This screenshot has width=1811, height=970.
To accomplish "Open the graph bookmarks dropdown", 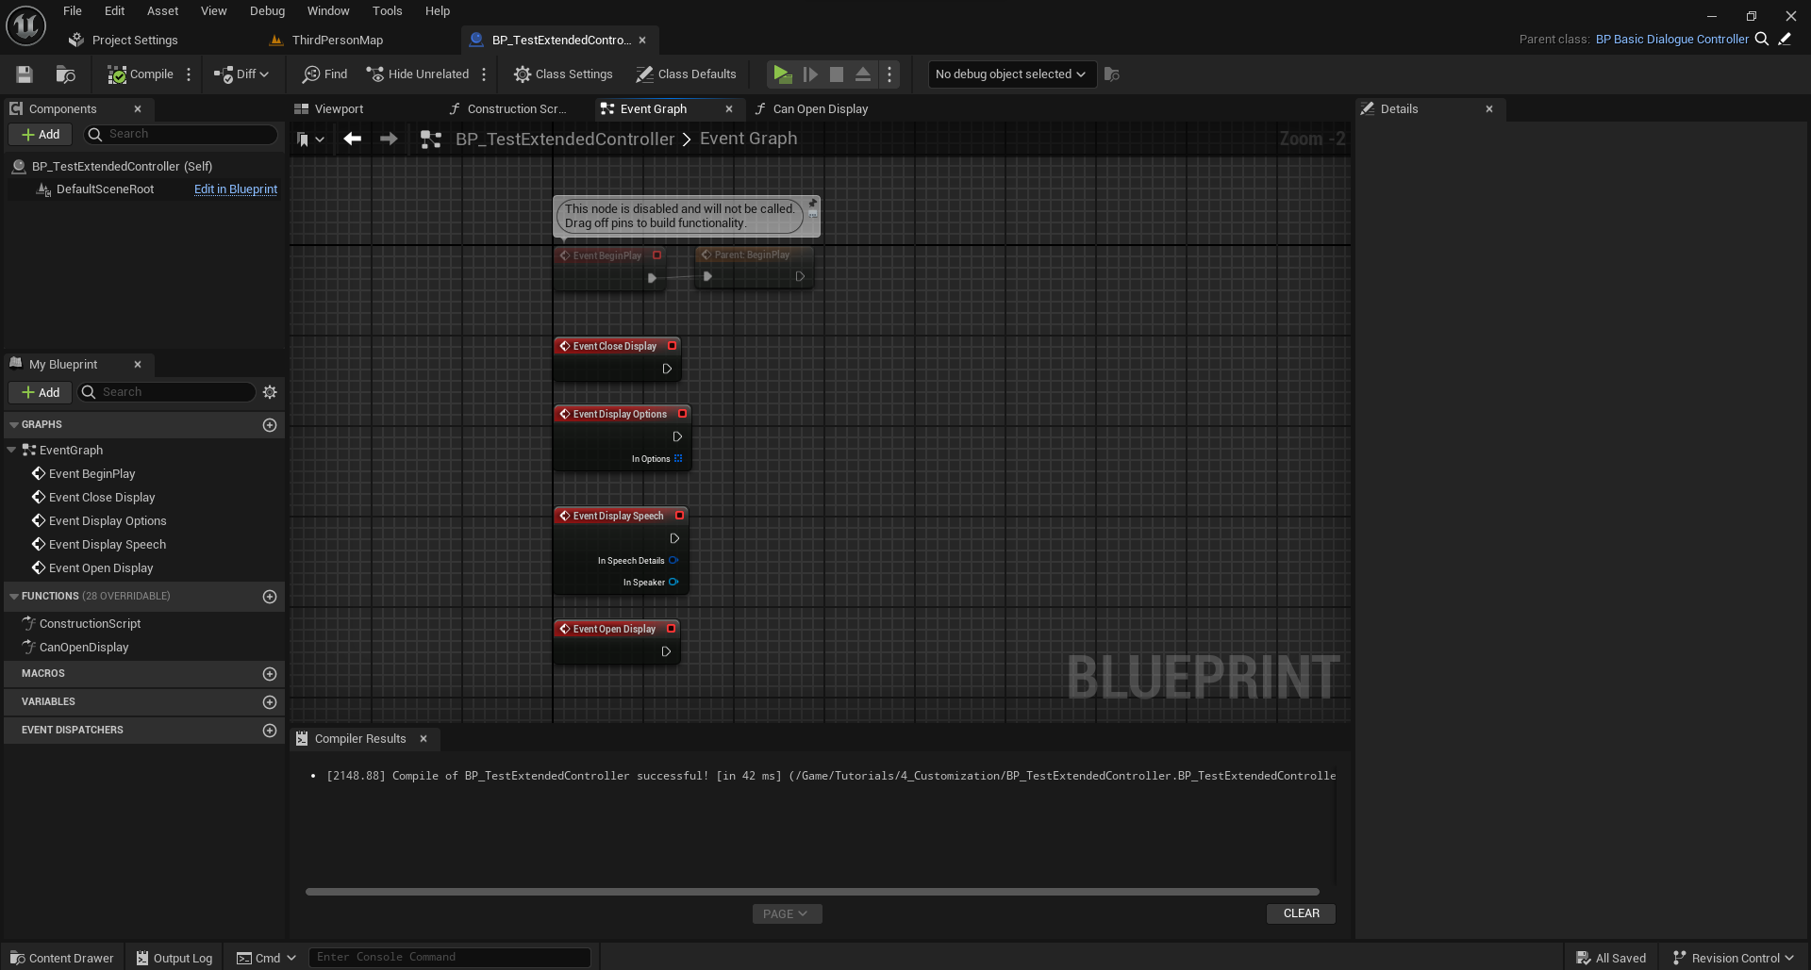I will (x=310, y=140).
